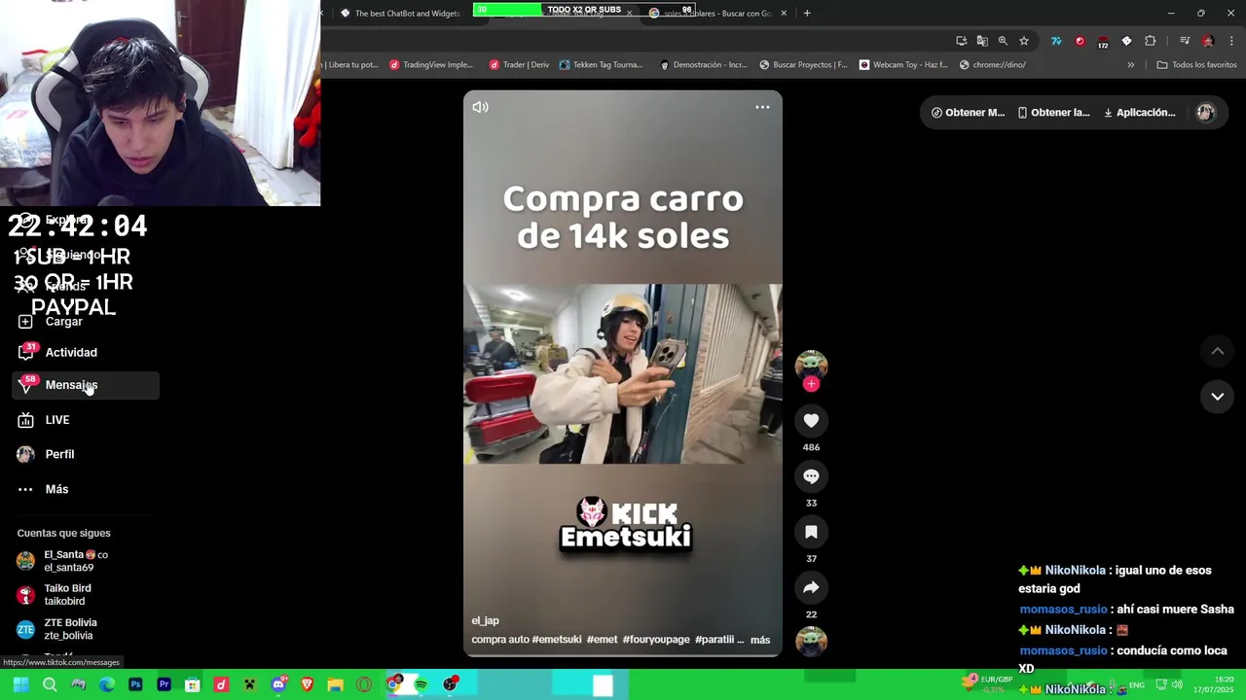Open the #emet hashtag
The image size is (1246, 700).
602,640
